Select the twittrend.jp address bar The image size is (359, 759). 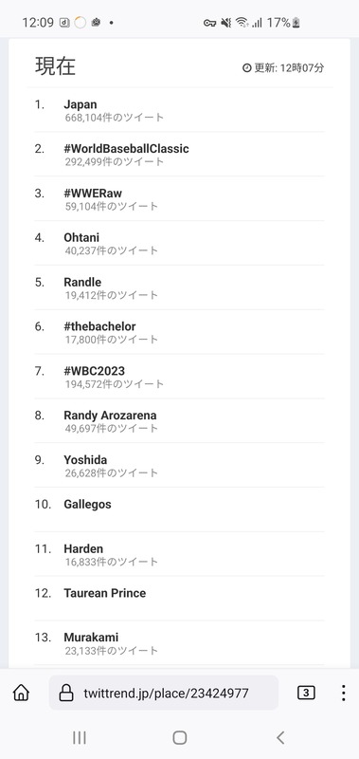click(163, 693)
